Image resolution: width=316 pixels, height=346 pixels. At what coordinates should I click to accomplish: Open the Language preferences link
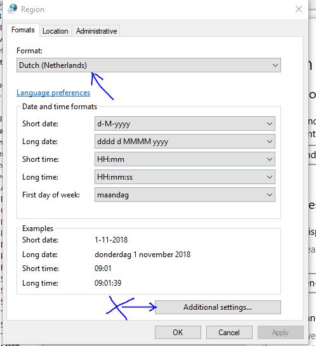(53, 93)
